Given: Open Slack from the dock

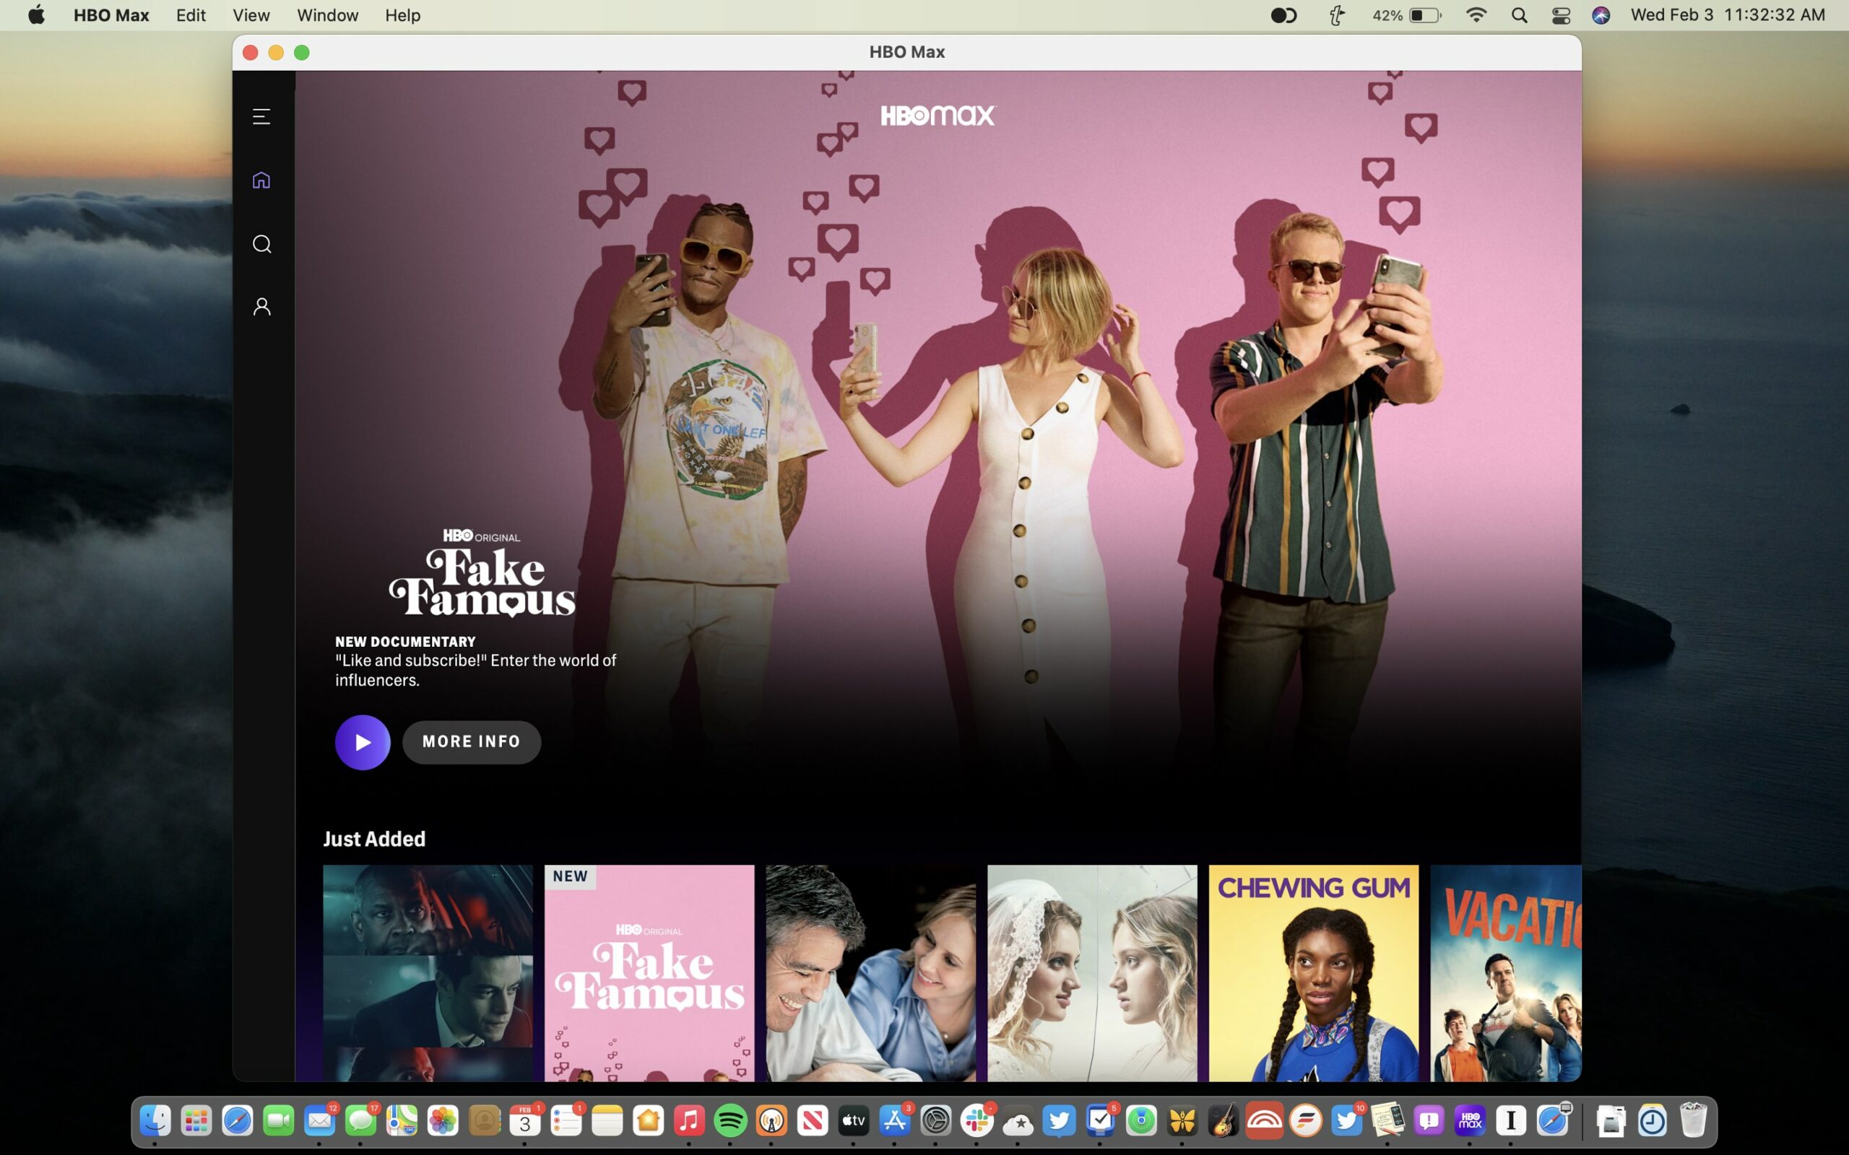Looking at the screenshot, I should (977, 1120).
